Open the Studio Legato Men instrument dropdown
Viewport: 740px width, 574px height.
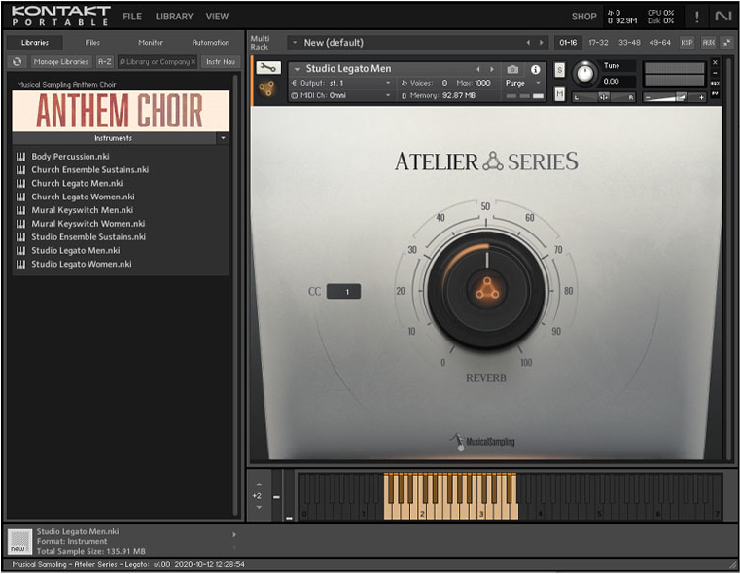297,69
